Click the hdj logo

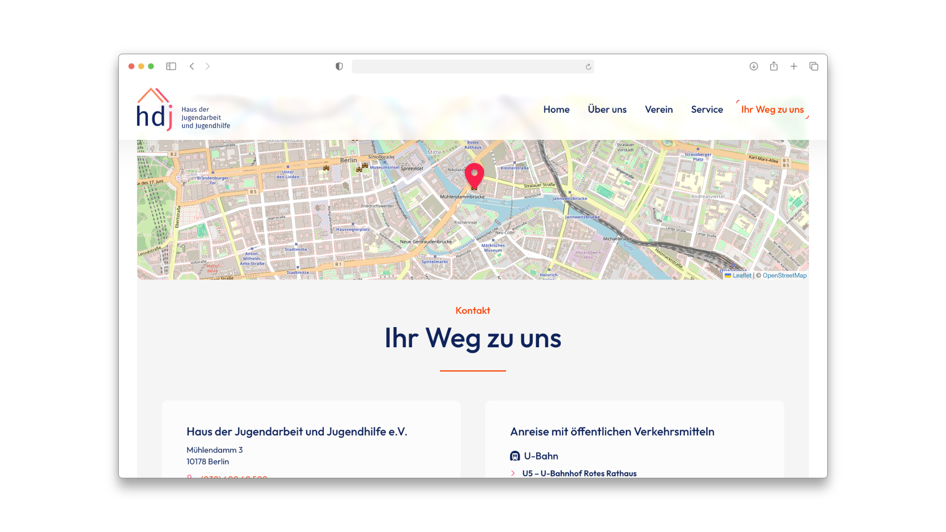pos(155,110)
